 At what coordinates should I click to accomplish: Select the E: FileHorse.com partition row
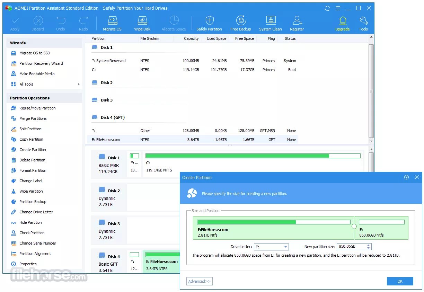click(x=192, y=140)
